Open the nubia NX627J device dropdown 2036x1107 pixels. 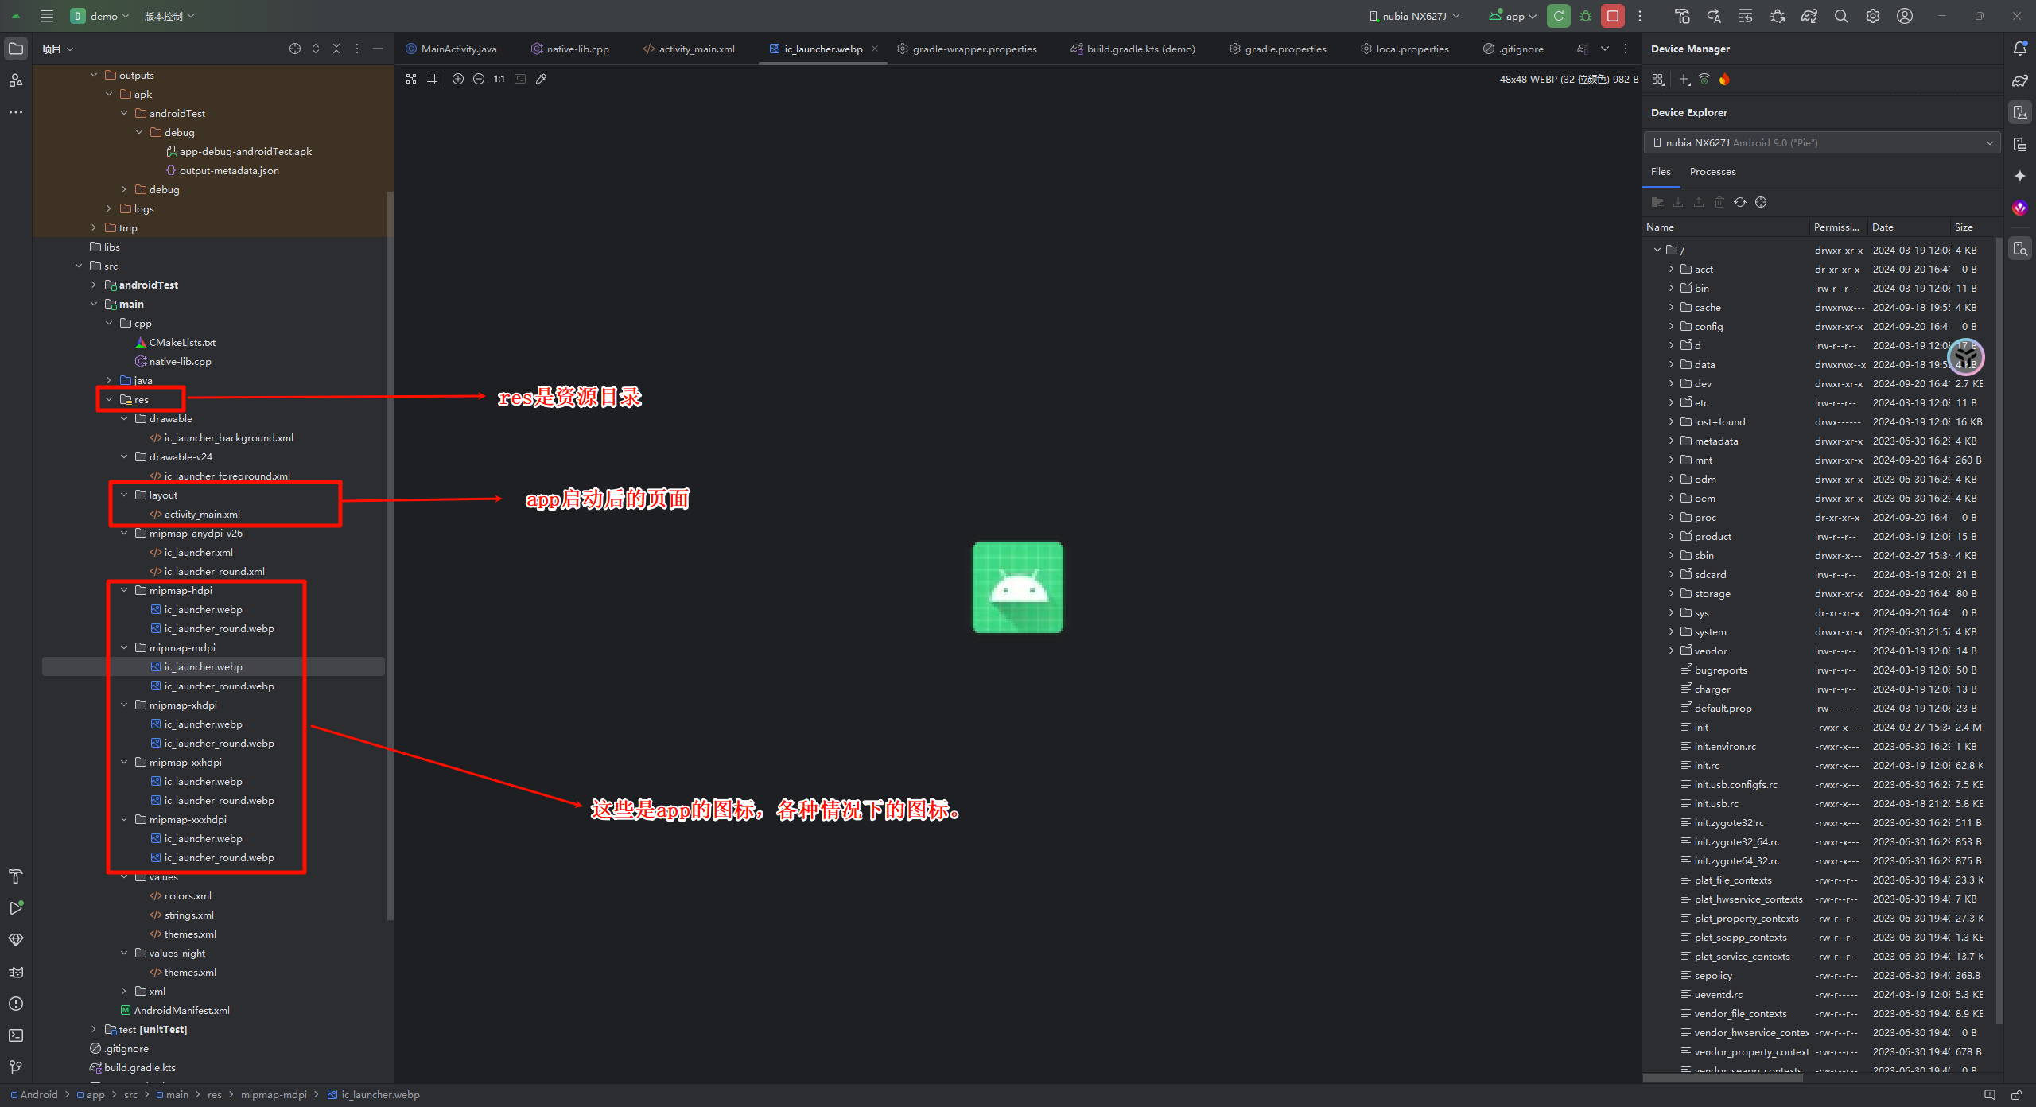point(1414,16)
